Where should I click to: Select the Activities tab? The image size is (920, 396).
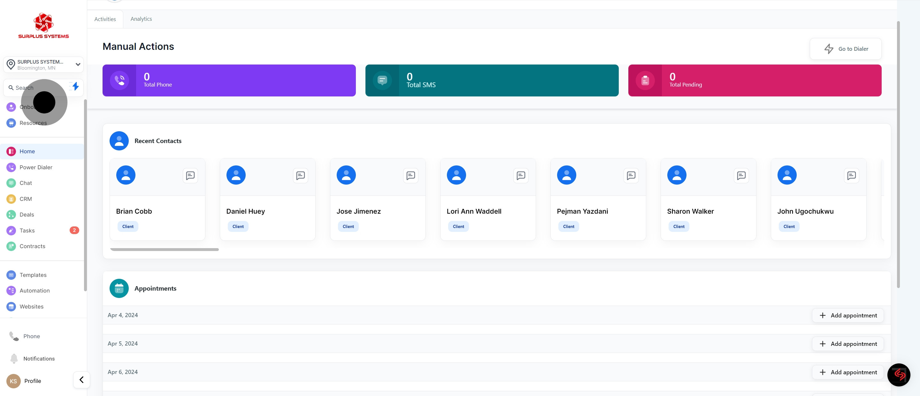coord(105,19)
